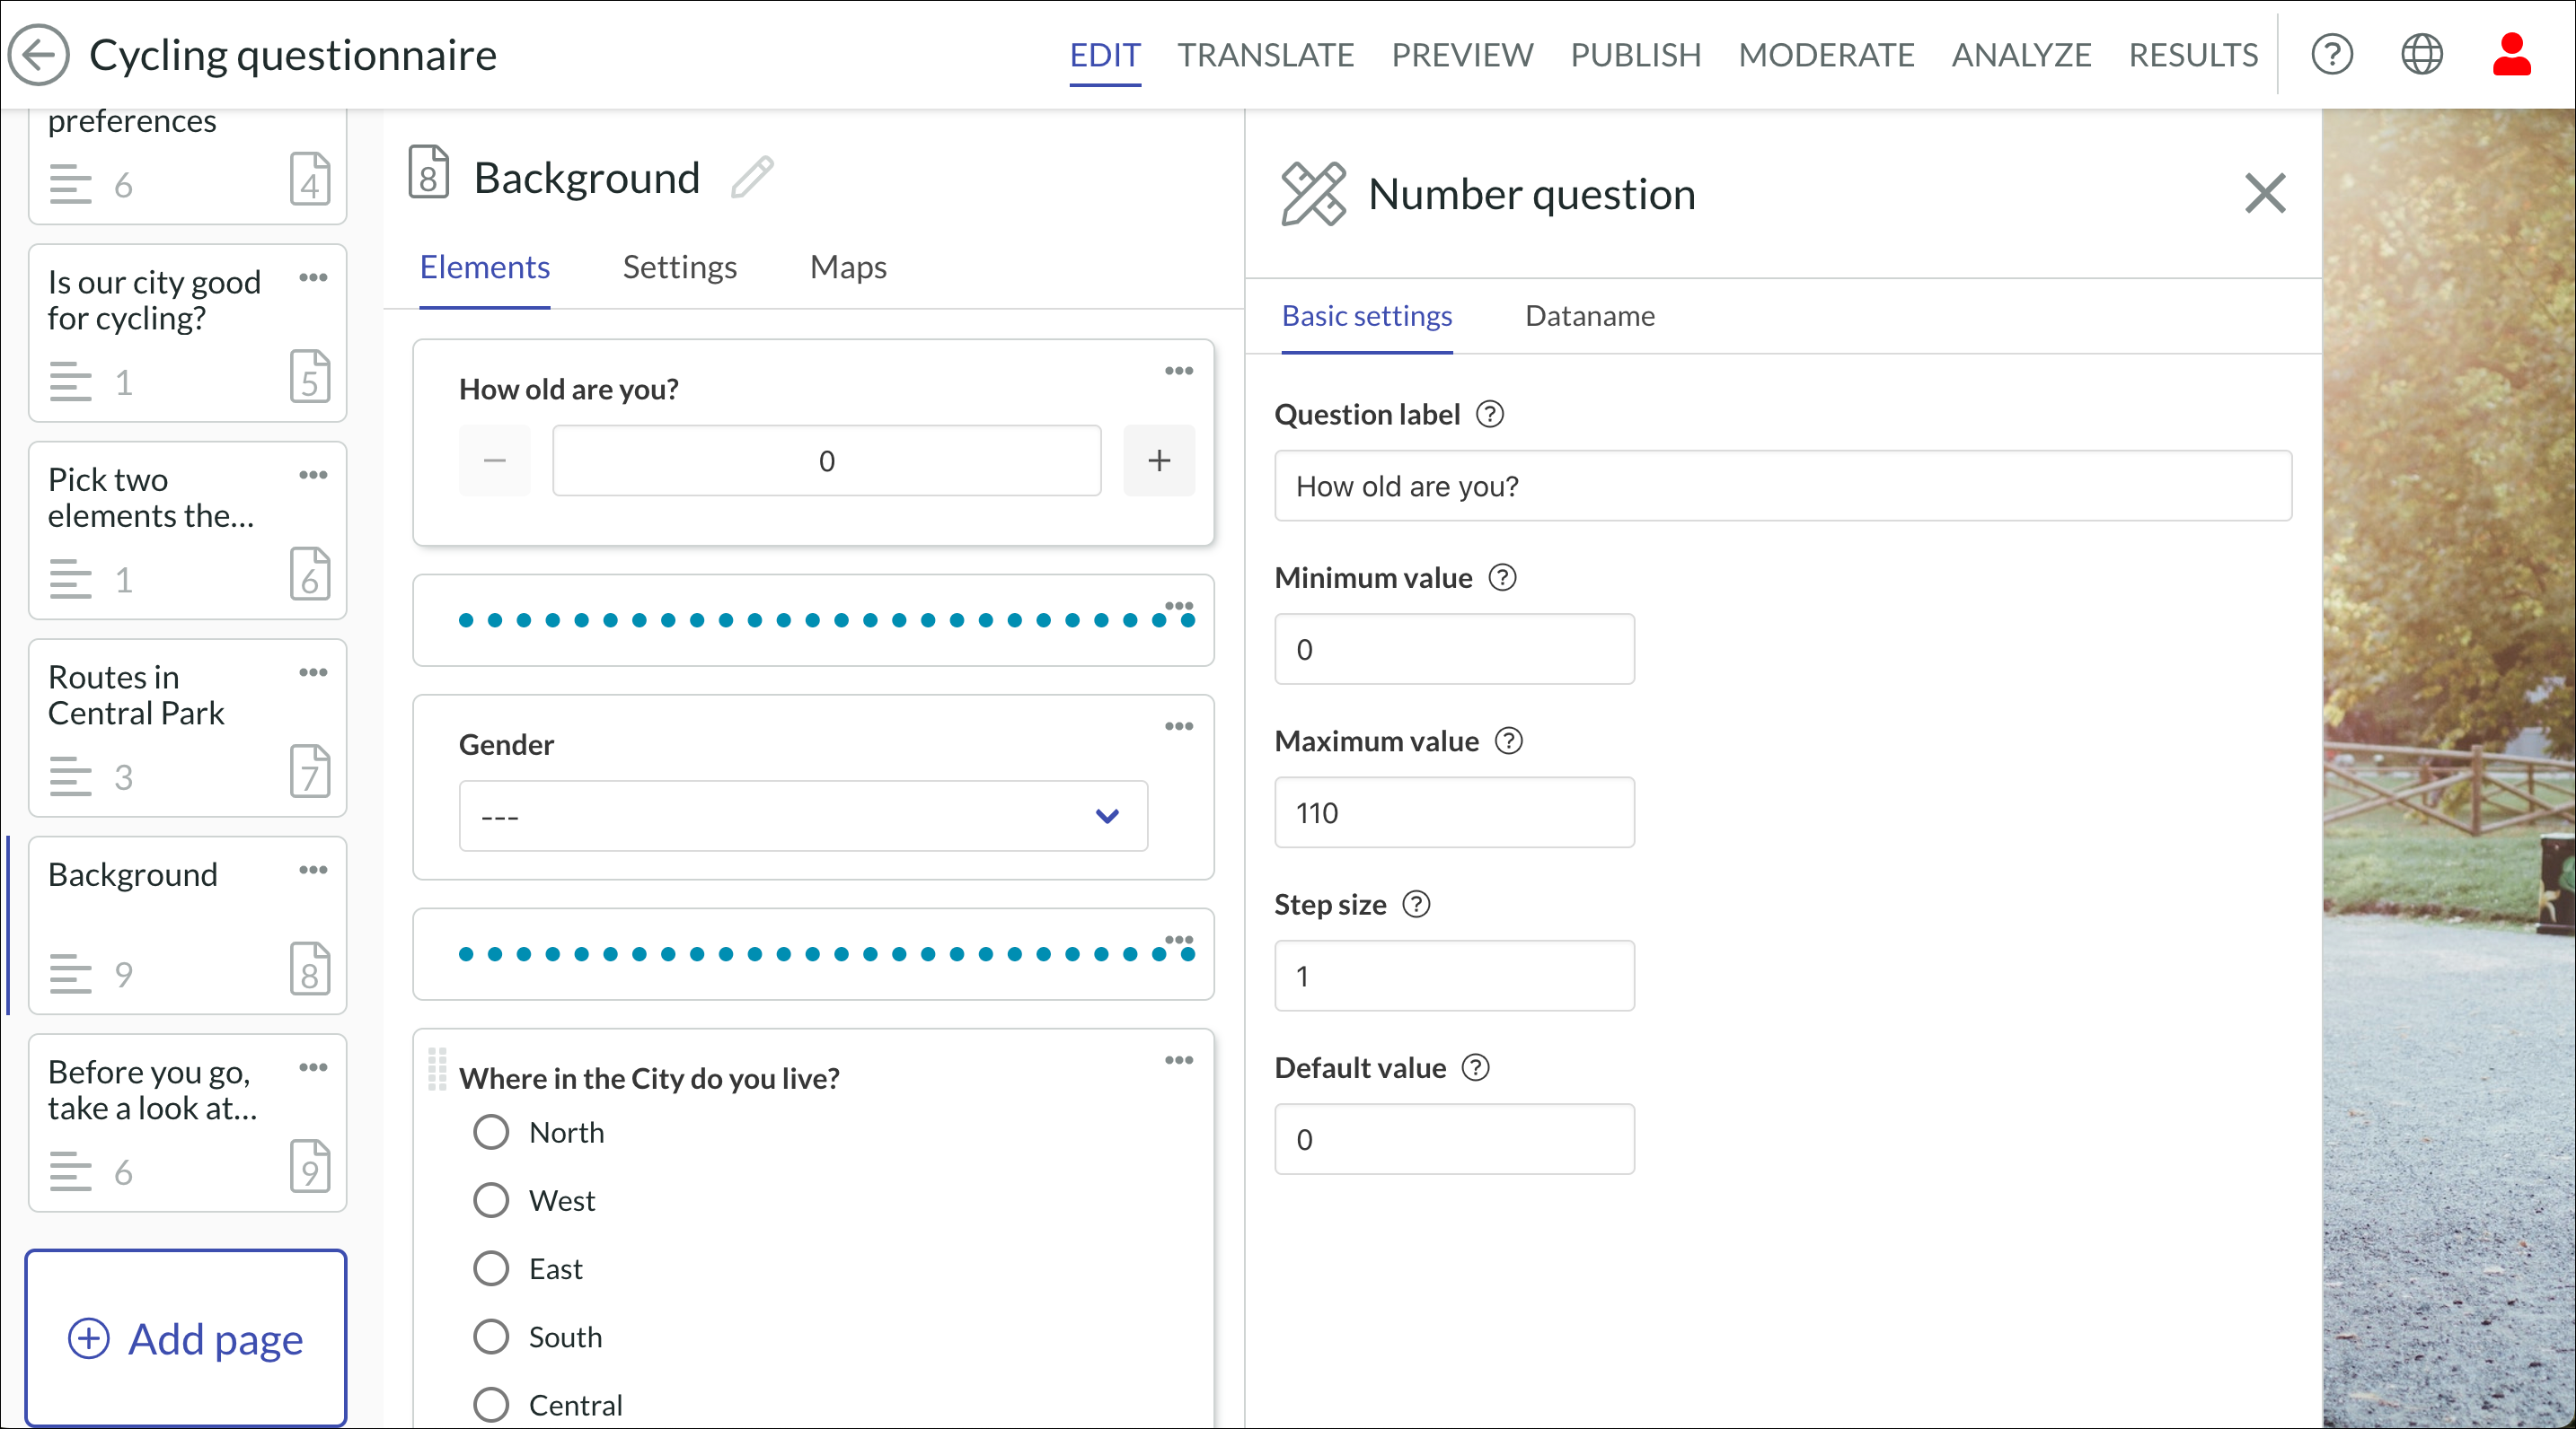Click the Add page button
Screen dimensions: 2576x1429
click(x=186, y=1338)
